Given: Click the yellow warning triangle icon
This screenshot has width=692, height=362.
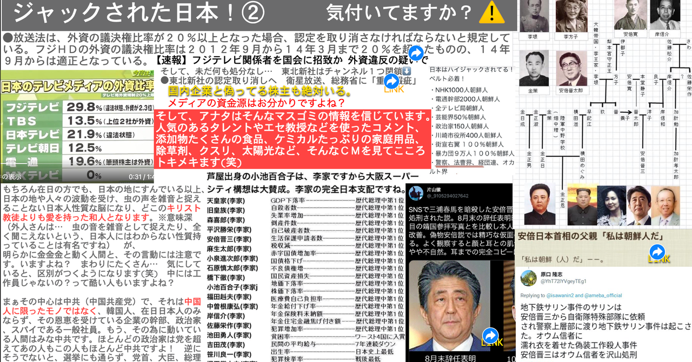Looking at the screenshot, I should pyautogui.click(x=491, y=12).
